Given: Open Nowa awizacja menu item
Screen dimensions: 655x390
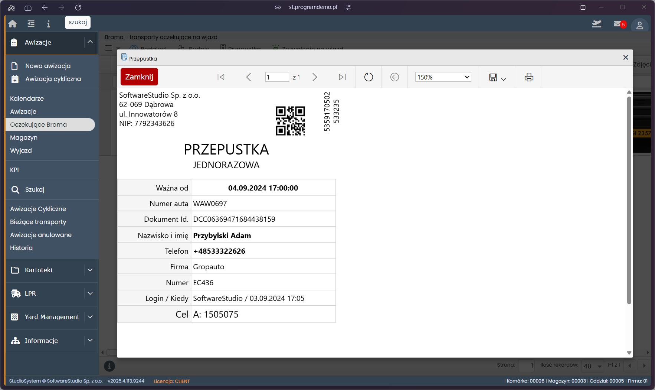Looking at the screenshot, I should coord(48,66).
